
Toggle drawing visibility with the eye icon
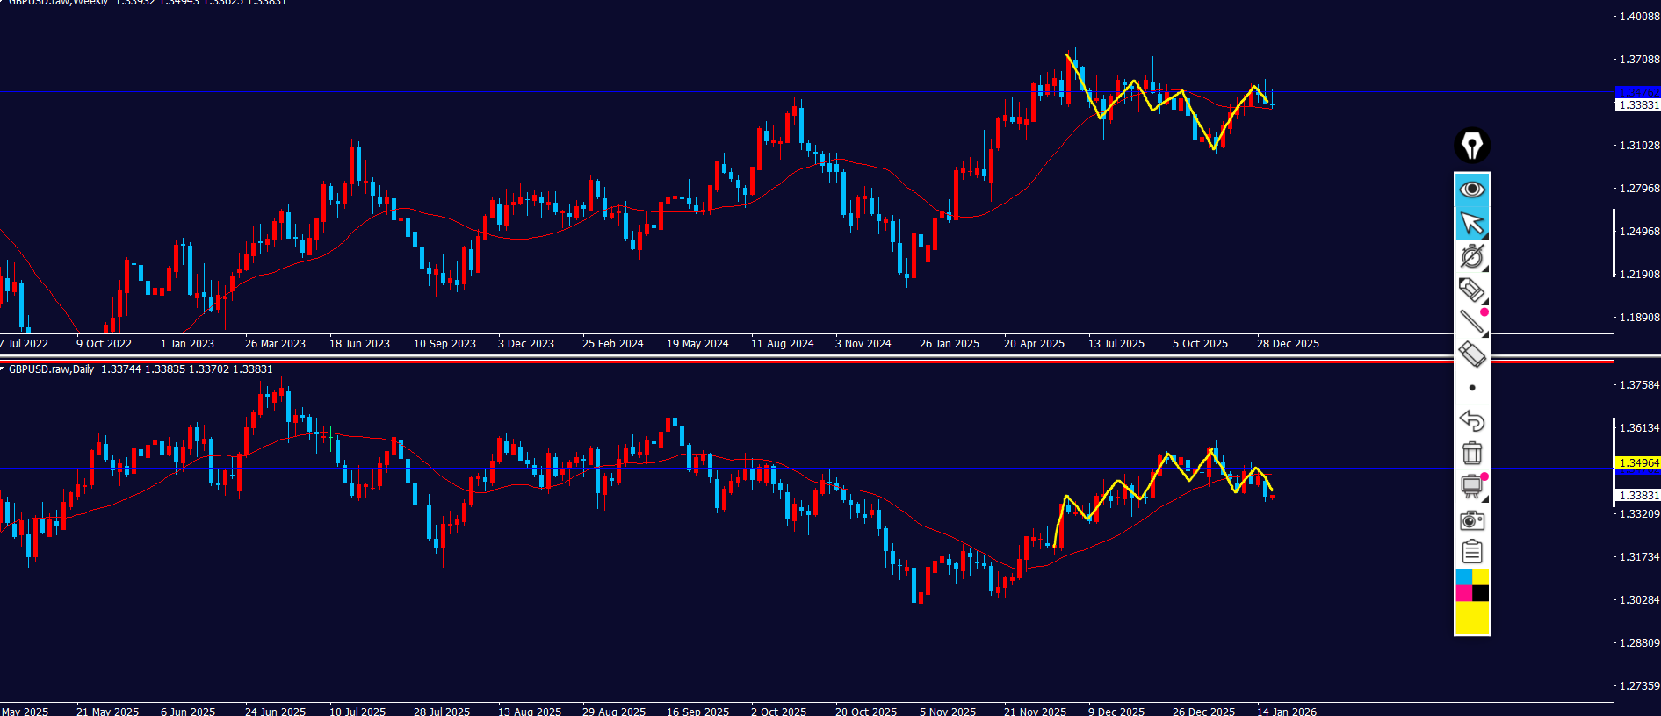[1472, 190]
